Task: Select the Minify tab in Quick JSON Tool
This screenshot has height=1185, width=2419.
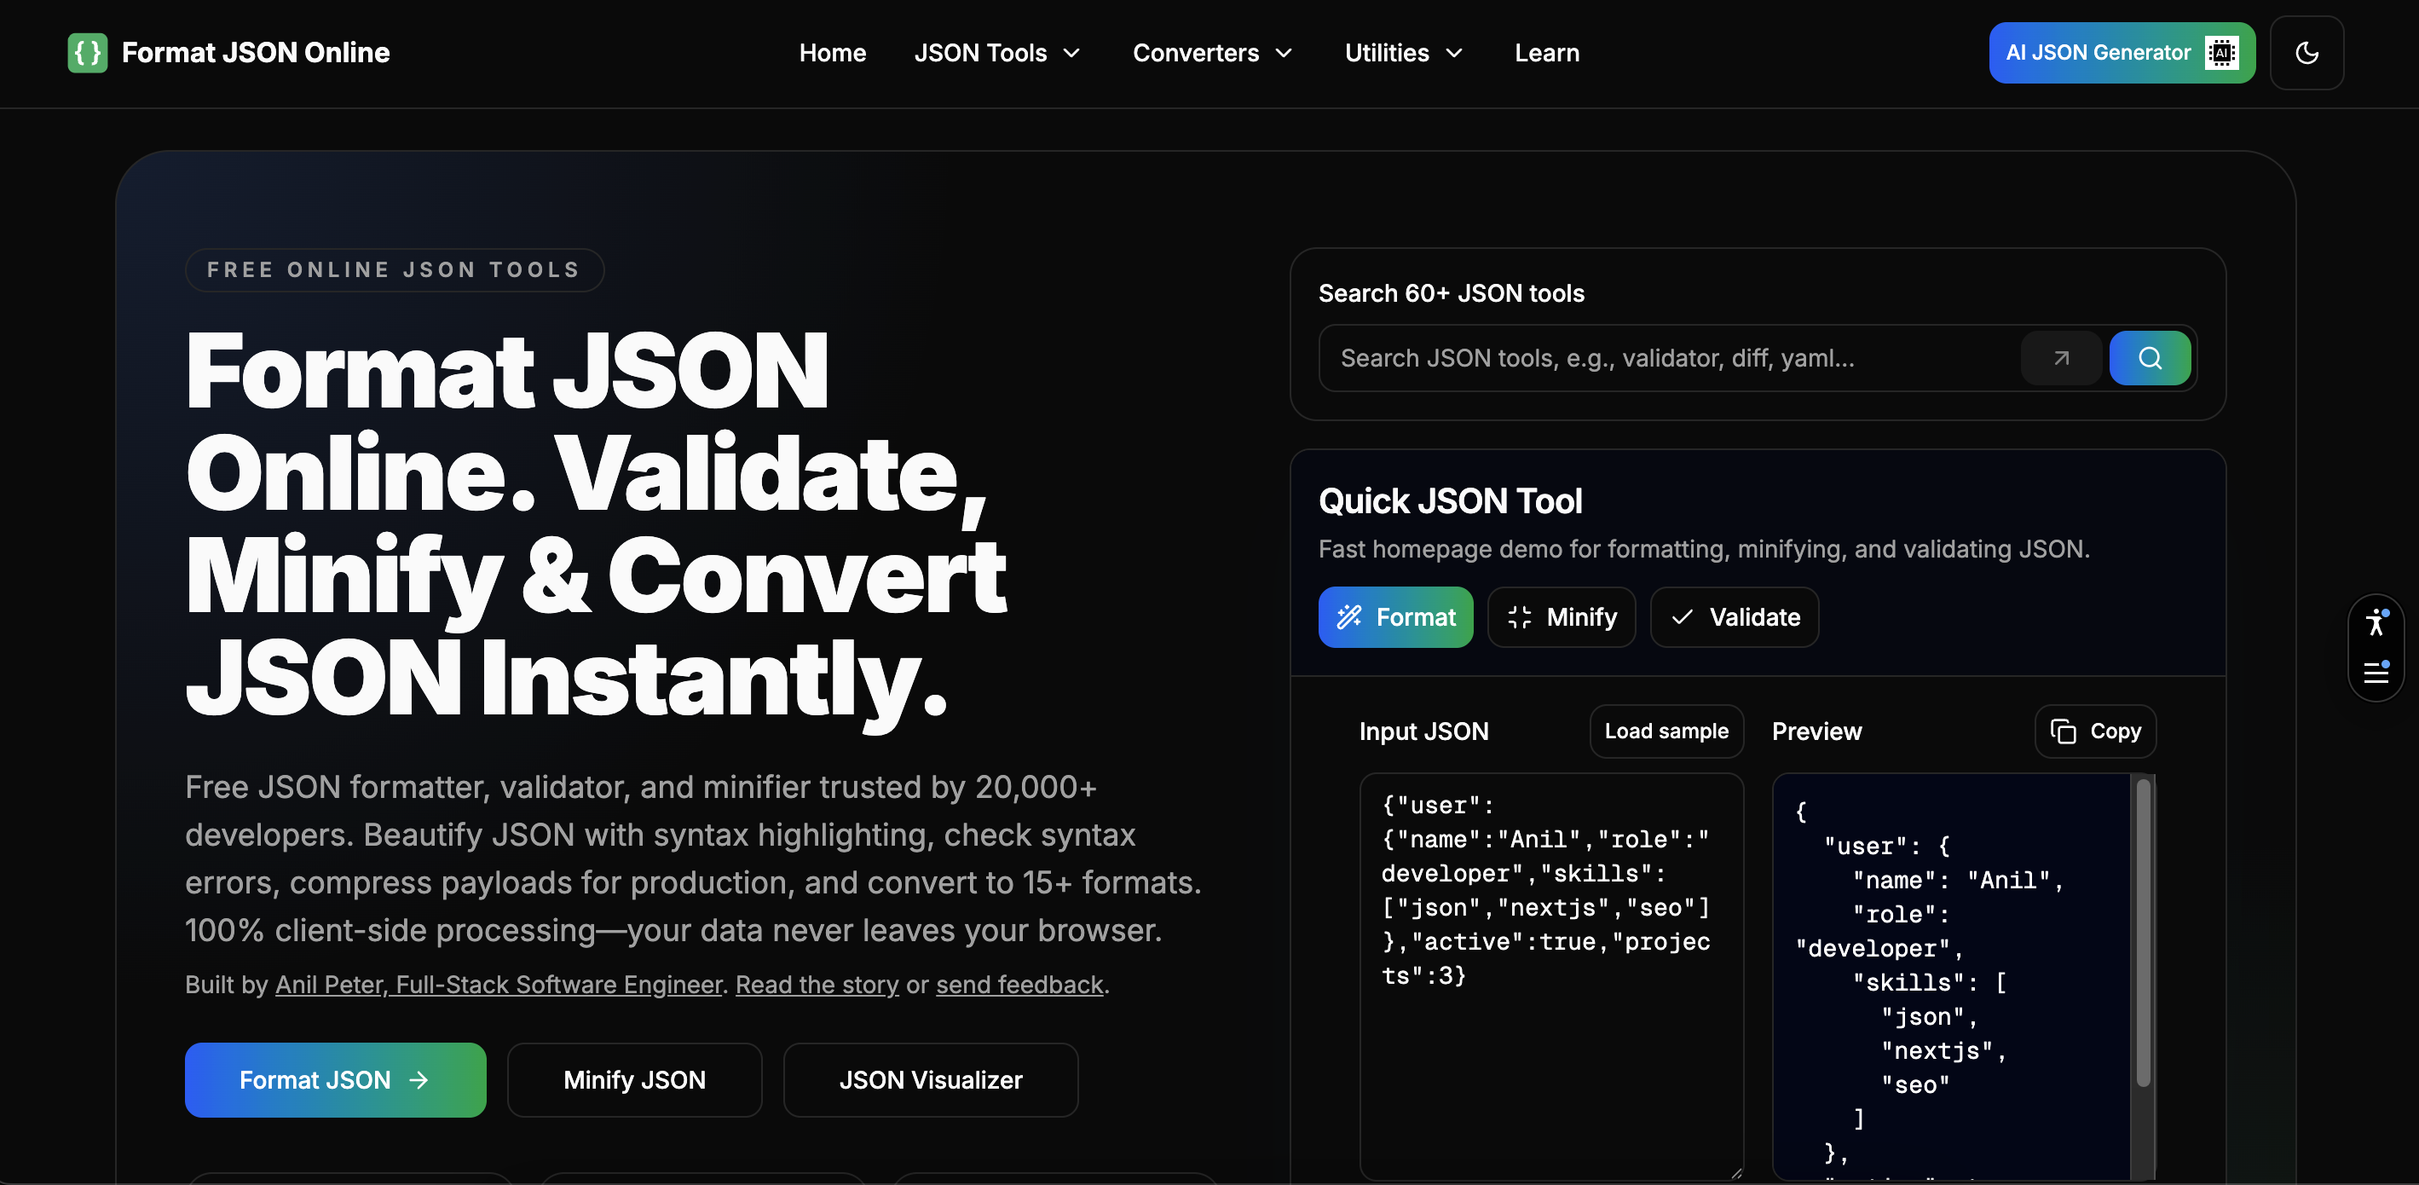Action: [x=1561, y=617]
